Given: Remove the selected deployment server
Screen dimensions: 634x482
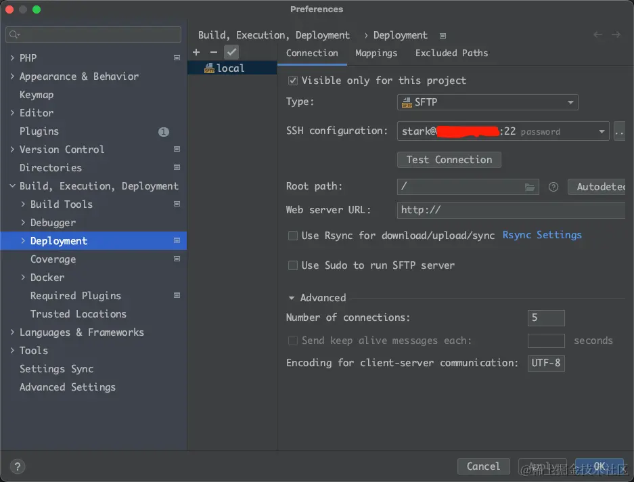Looking at the screenshot, I should click(214, 52).
